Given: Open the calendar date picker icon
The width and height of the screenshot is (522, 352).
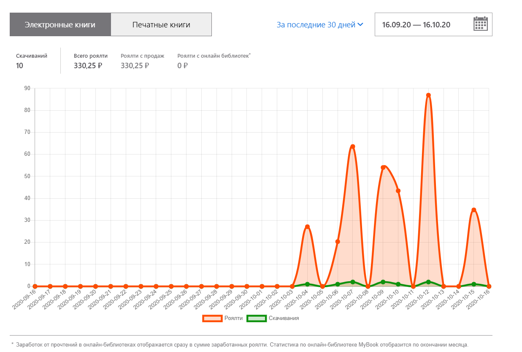Looking at the screenshot, I should pos(480,24).
